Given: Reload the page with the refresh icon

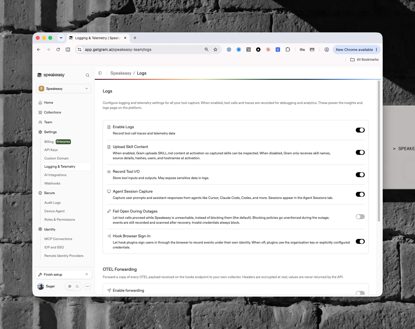Looking at the screenshot, I should point(58,50).
